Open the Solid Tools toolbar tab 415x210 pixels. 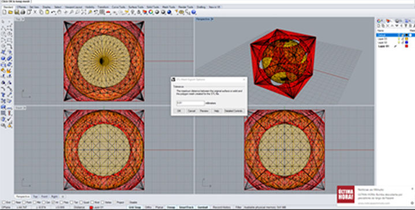[152, 7]
